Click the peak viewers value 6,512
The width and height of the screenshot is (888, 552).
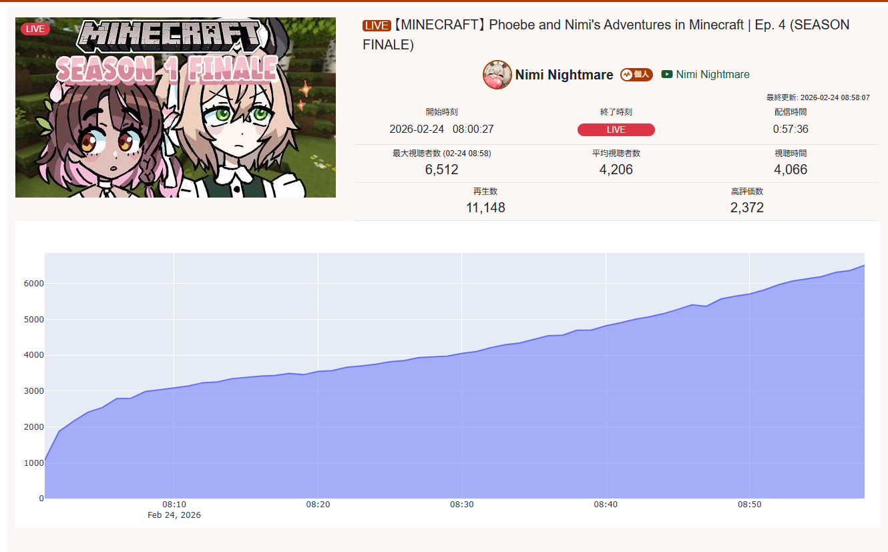pos(442,170)
